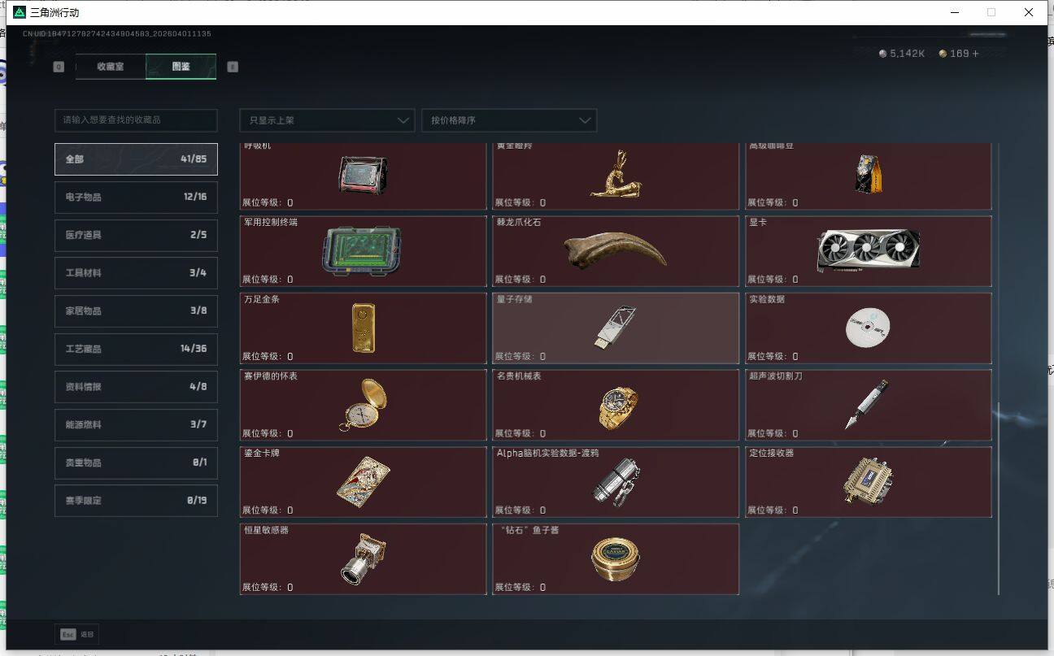Open the Alpha脑机实验数据-渡鸦 item icon

[616, 481]
